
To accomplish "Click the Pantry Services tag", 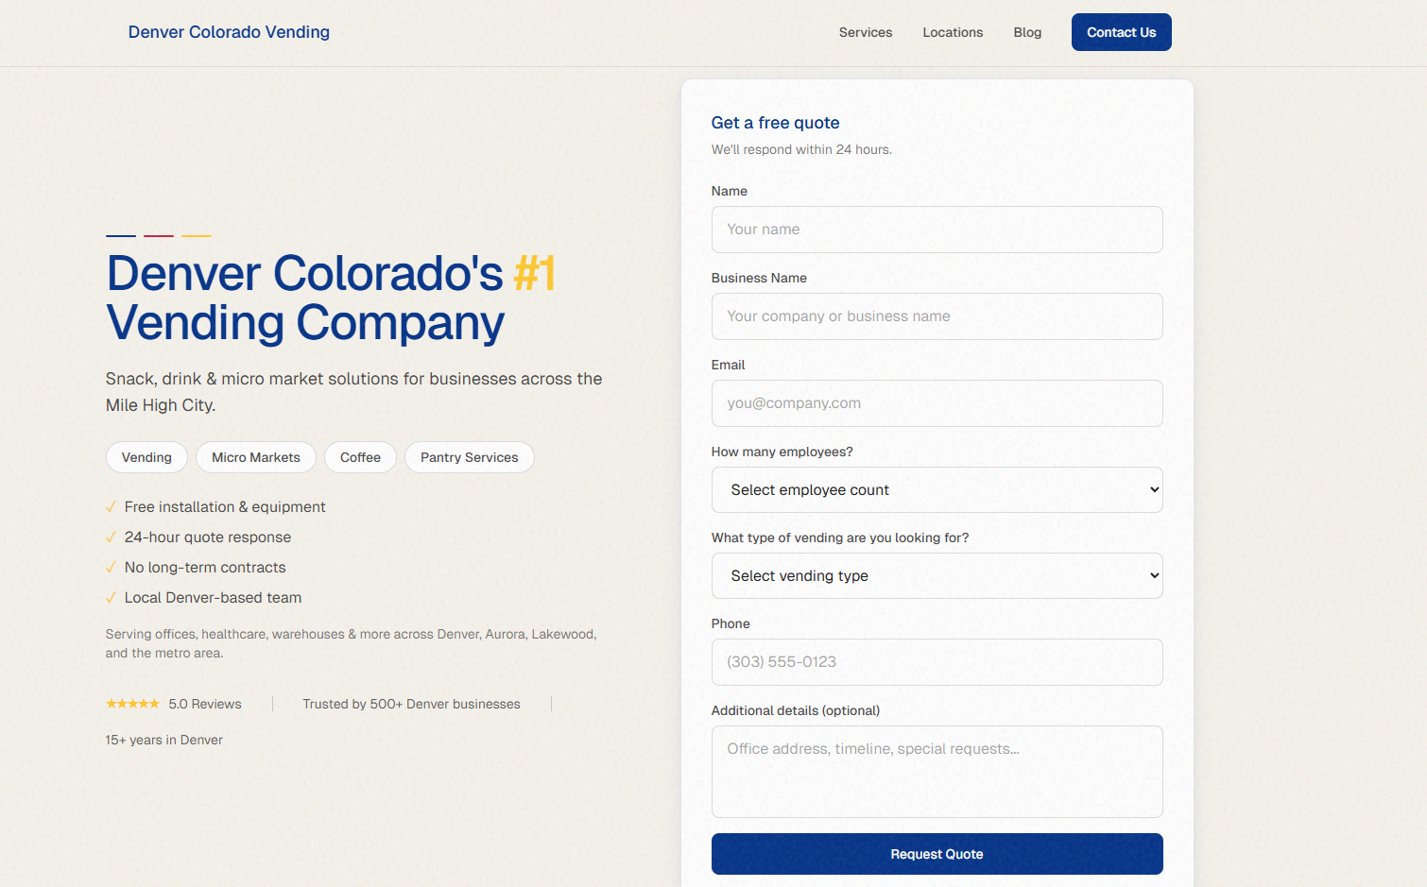I will point(469,457).
